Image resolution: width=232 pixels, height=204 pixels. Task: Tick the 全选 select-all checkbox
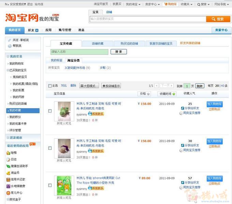[x=50, y=86]
